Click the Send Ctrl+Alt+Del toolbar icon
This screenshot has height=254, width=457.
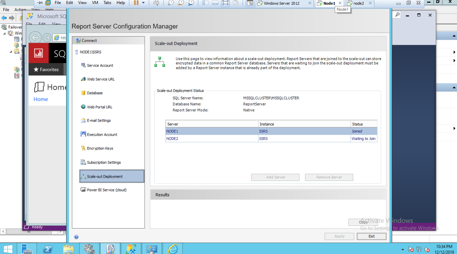pyautogui.click(x=156, y=3)
